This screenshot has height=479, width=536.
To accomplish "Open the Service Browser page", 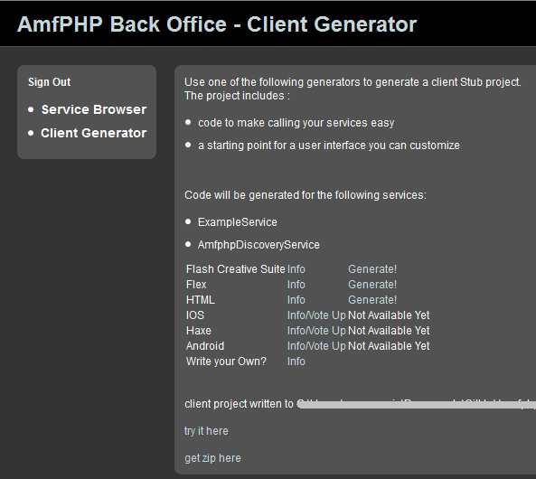I will 94,109.
